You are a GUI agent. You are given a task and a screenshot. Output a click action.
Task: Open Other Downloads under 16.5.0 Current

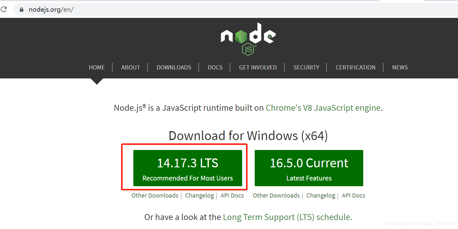click(276, 195)
